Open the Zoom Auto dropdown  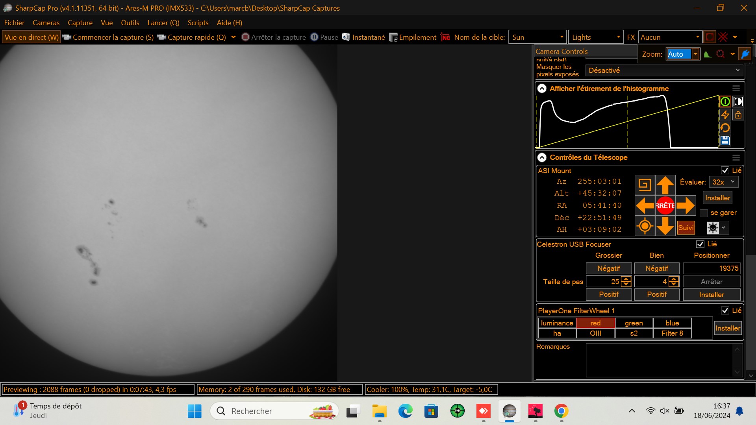695,54
